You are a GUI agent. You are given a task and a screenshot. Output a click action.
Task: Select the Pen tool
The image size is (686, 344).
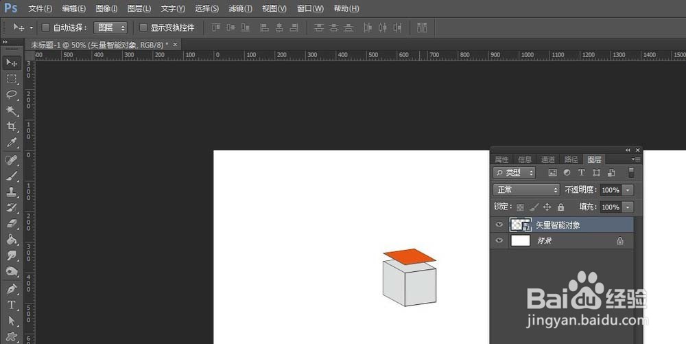click(12, 289)
